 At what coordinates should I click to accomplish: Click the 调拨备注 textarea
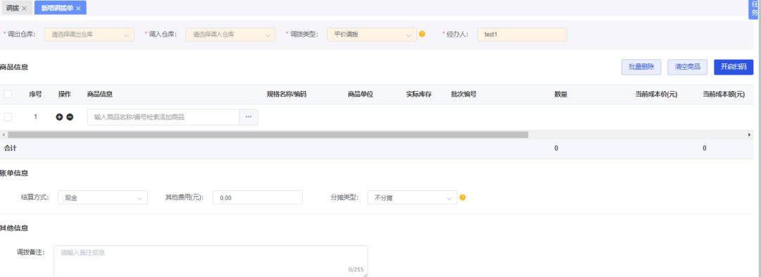pos(211,261)
